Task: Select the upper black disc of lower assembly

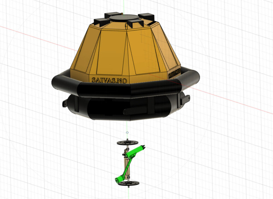Action: click(x=127, y=142)
